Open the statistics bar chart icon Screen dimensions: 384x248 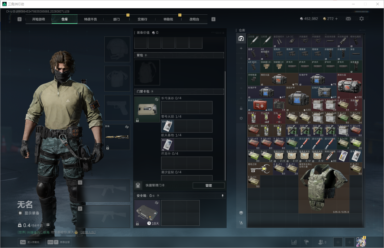294,242
